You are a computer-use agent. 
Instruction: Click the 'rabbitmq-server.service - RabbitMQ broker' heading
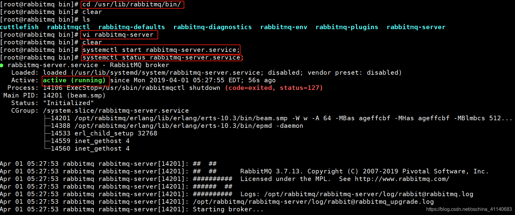[x=88, y=65]
